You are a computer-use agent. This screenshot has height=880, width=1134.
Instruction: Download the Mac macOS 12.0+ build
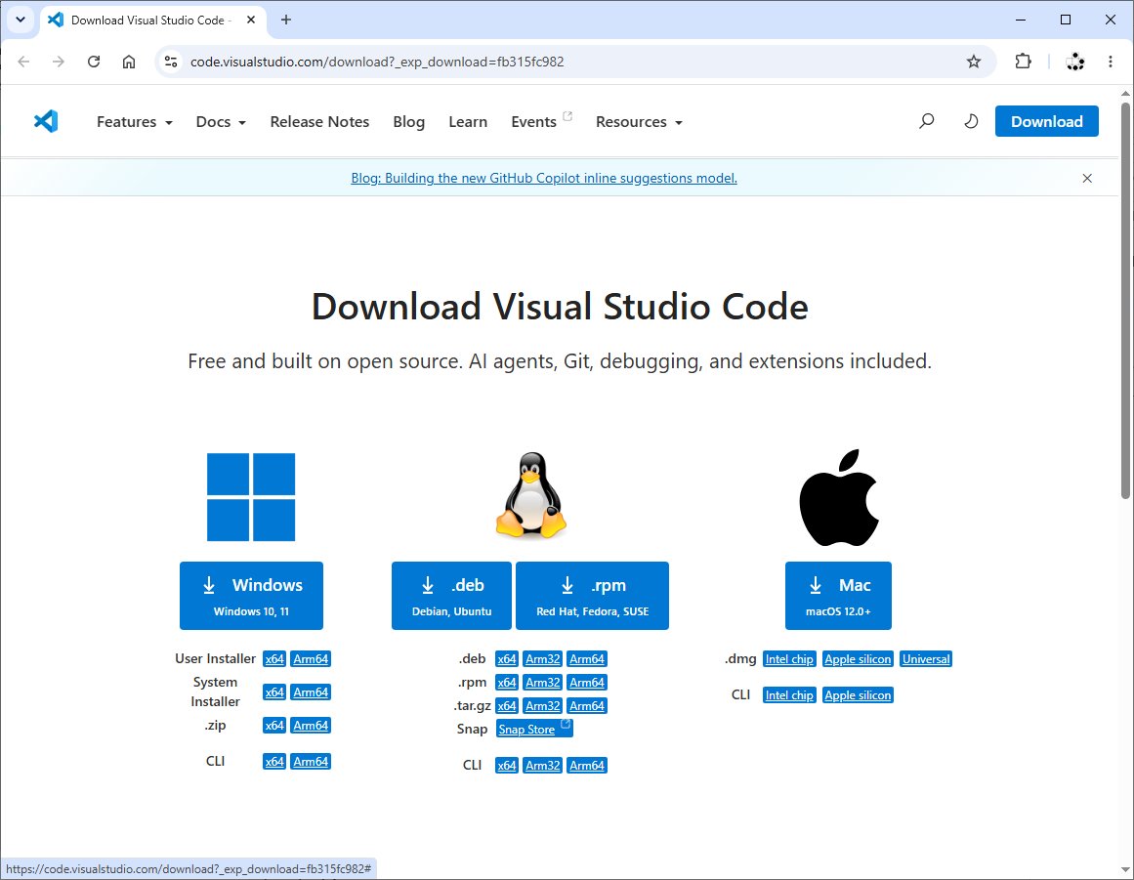click(x=838, y=596)
